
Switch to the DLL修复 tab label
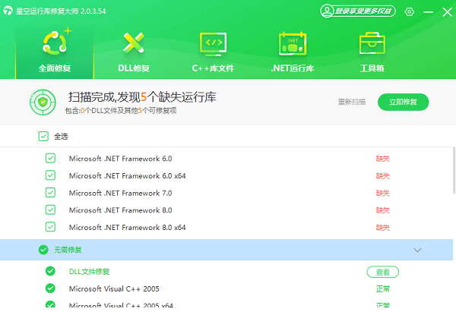(x=133, y=69)
